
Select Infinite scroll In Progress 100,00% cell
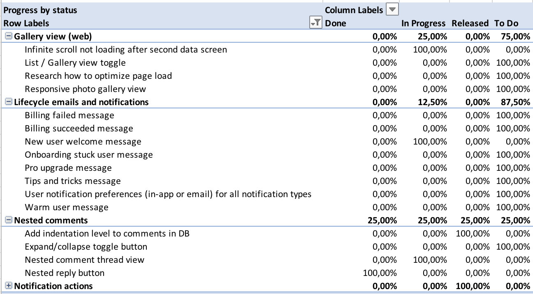430,50
